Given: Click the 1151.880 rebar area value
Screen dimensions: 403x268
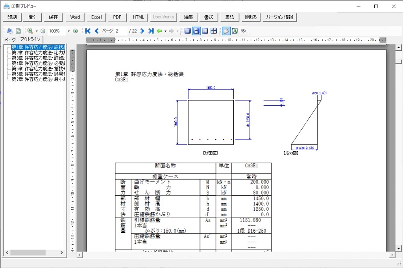Looking at the screenshot, I should (250, 220).
